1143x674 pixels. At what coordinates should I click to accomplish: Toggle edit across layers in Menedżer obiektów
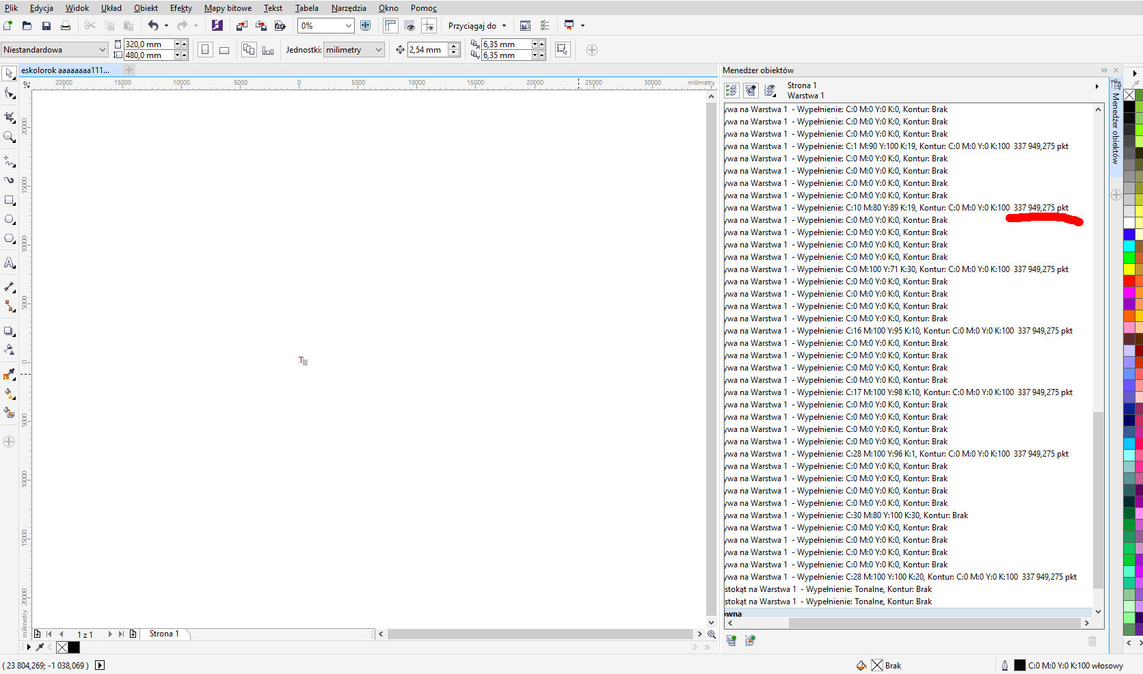click(x=751, y=90)
